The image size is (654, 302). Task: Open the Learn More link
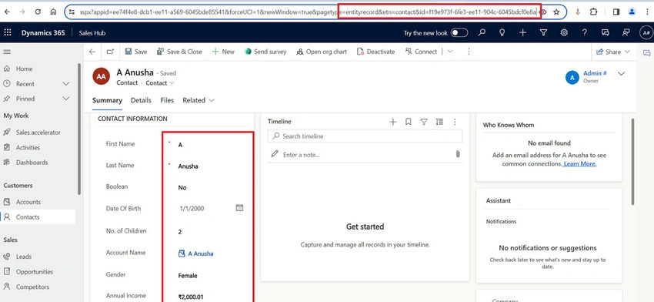[580, 164]
